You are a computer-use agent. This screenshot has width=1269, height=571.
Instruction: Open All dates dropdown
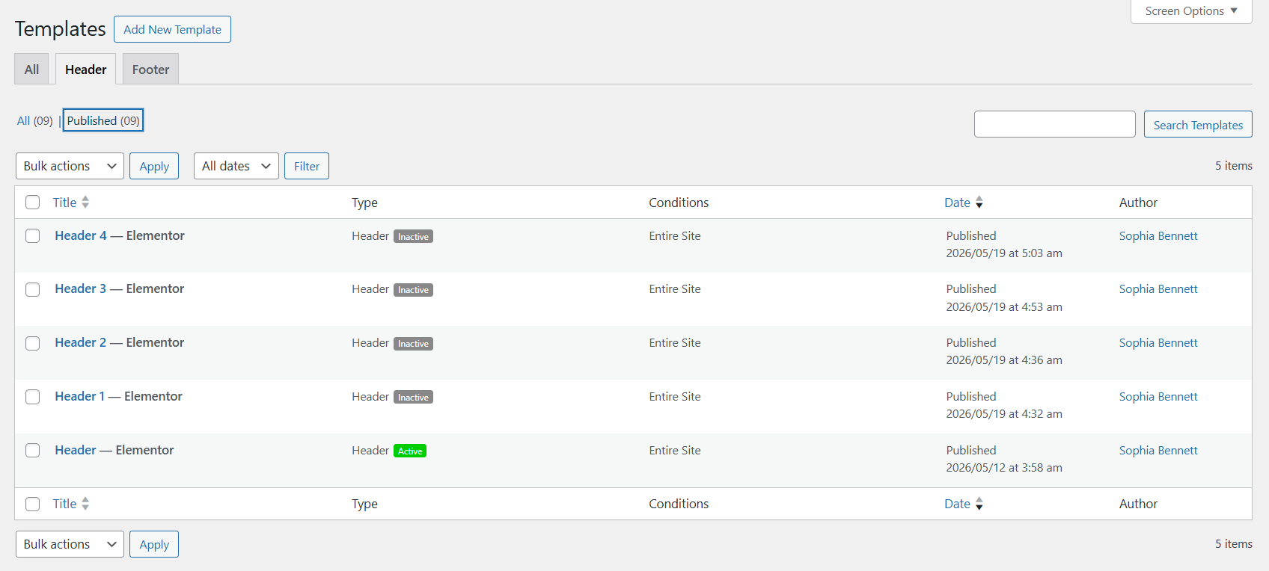(x=236, y=166)
